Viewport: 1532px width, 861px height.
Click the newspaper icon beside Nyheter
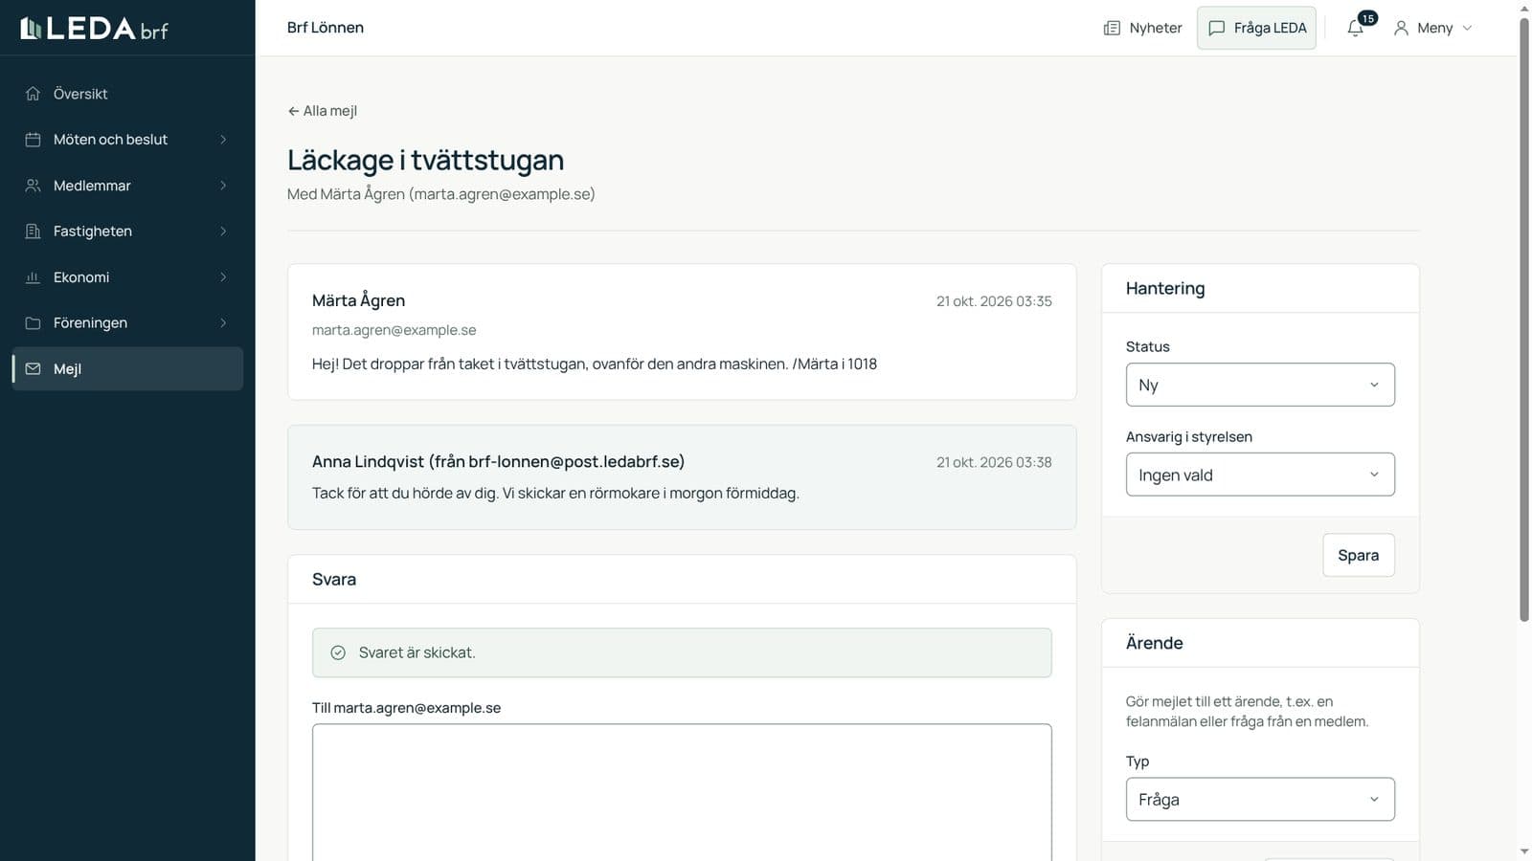pyautogui.click(x=1112, y=29)
